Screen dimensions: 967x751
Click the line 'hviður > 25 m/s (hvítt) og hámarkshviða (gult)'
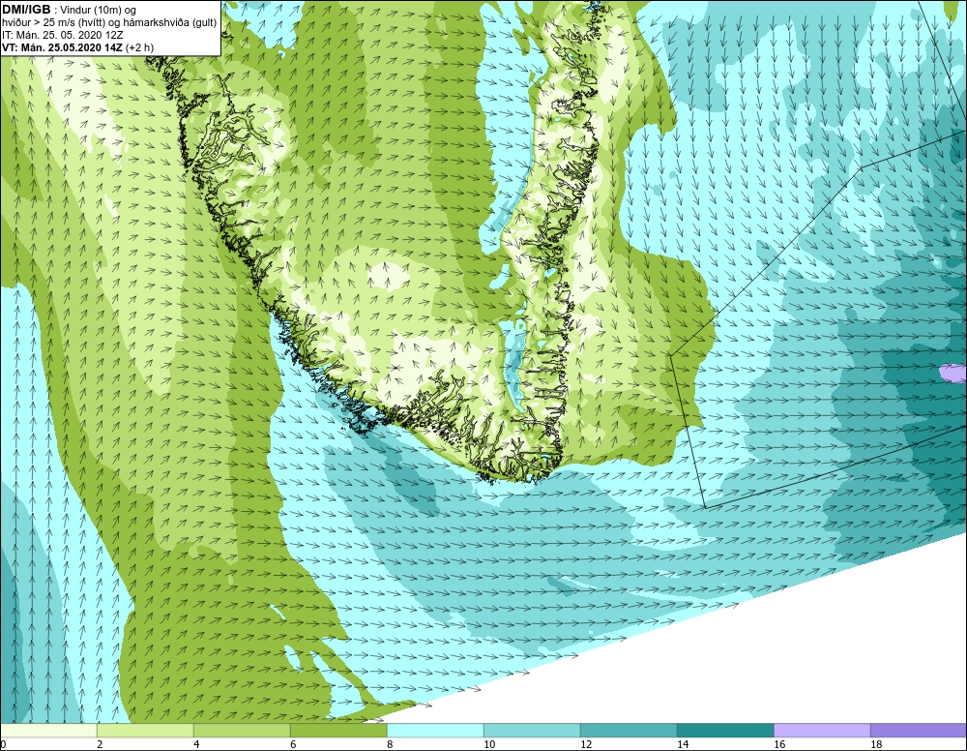tap(110, 23)
